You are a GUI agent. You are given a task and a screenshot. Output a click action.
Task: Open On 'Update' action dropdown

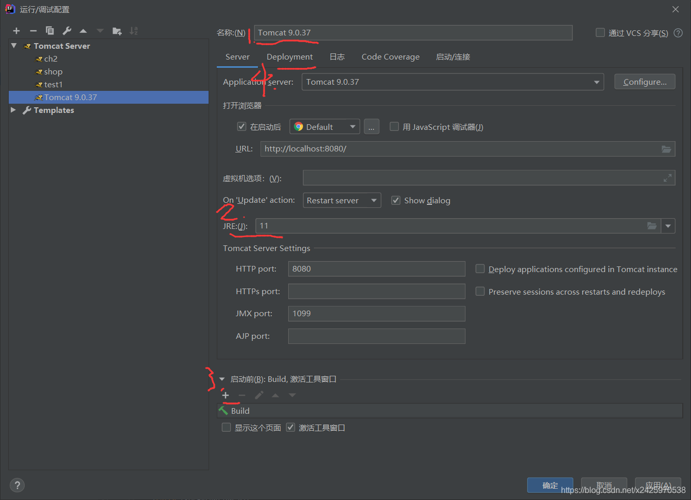pyautogui.click(x=342, y=200)
